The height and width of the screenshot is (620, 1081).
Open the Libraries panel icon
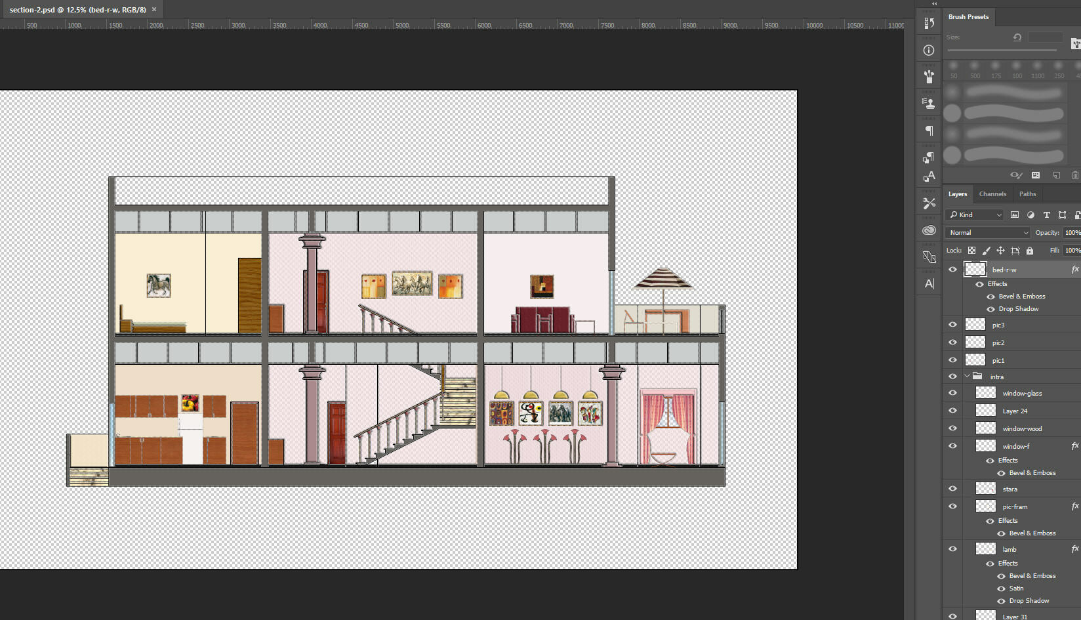(x=928, y=230)
